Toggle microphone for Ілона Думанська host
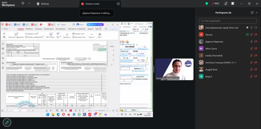This screenshot has width=261, height=129. (251, 27)
